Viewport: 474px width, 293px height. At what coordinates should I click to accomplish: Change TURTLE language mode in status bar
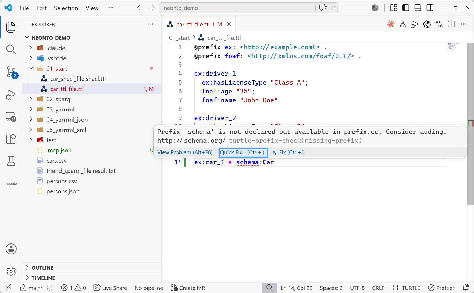point(411,288)
